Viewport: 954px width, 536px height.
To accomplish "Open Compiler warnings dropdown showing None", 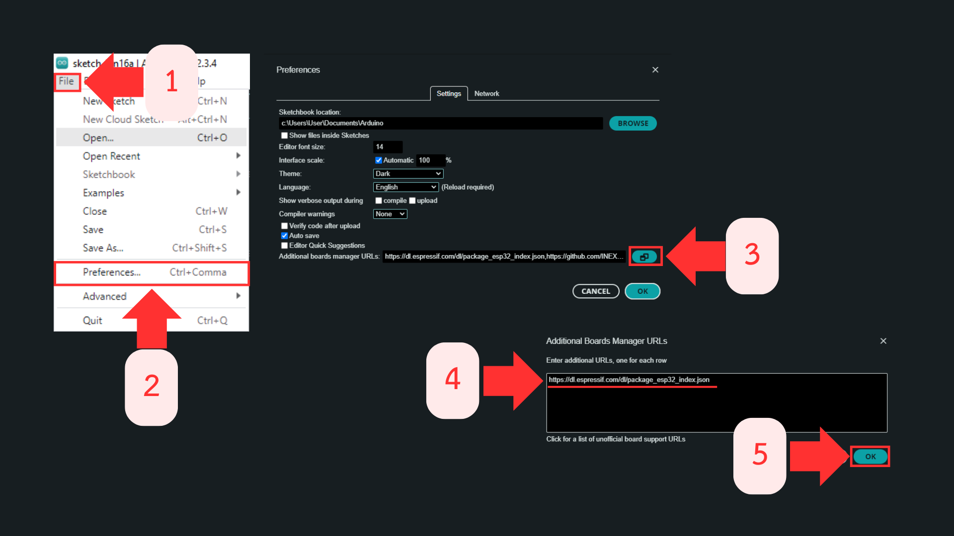I will pos(390,214).
